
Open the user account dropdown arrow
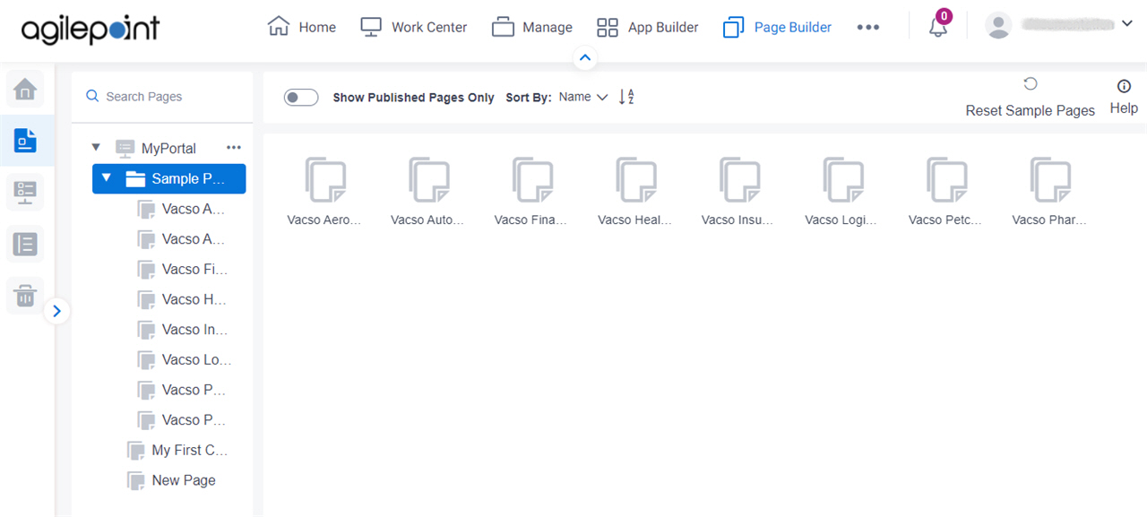coord(1127,23)
